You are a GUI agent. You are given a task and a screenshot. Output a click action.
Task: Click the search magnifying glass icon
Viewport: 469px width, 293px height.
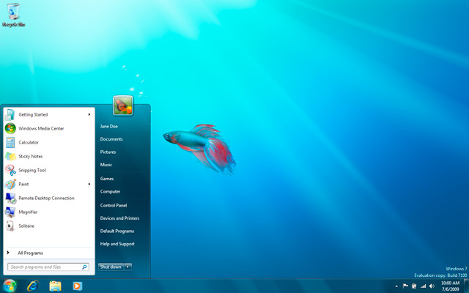tap(84, 267)
